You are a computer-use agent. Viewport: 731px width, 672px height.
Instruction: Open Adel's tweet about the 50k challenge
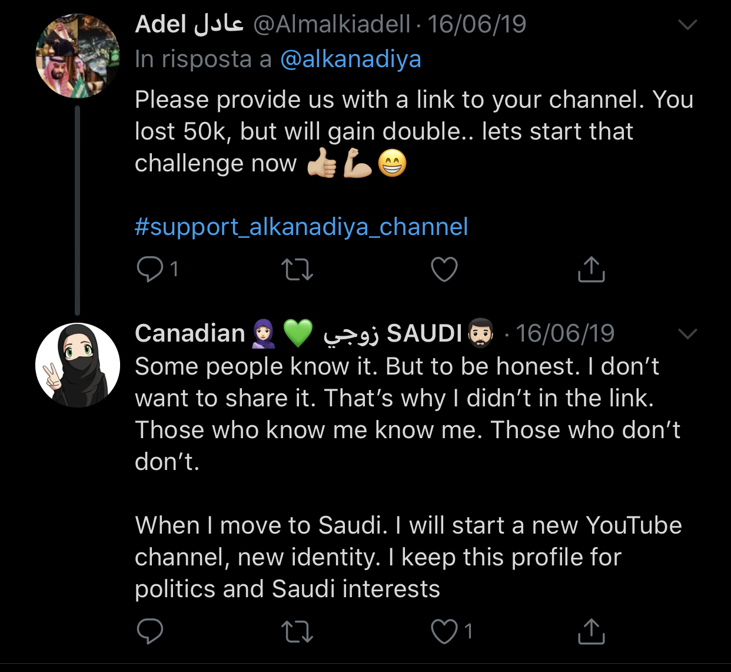pos(412,131)
